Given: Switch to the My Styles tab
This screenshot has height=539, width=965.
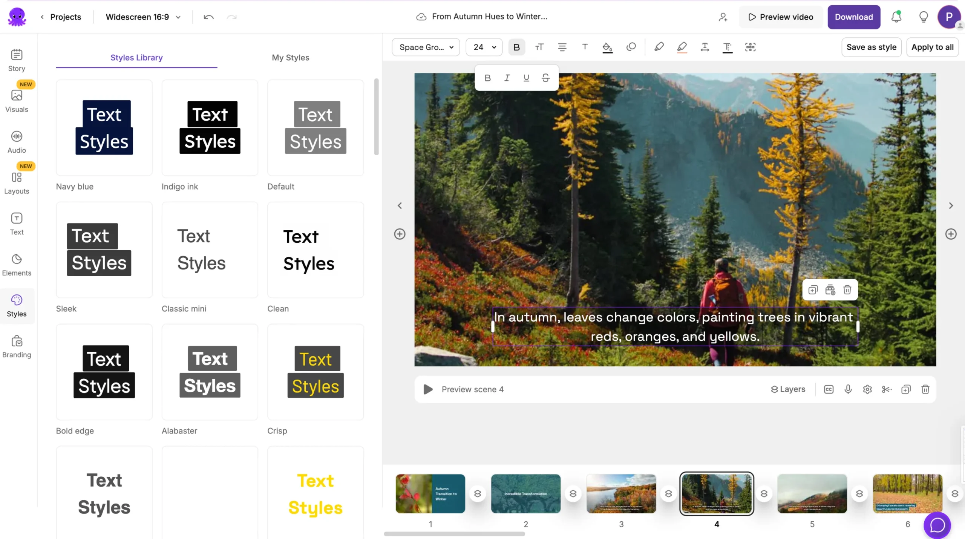Looking at the screenshot, I should [290, 58].
